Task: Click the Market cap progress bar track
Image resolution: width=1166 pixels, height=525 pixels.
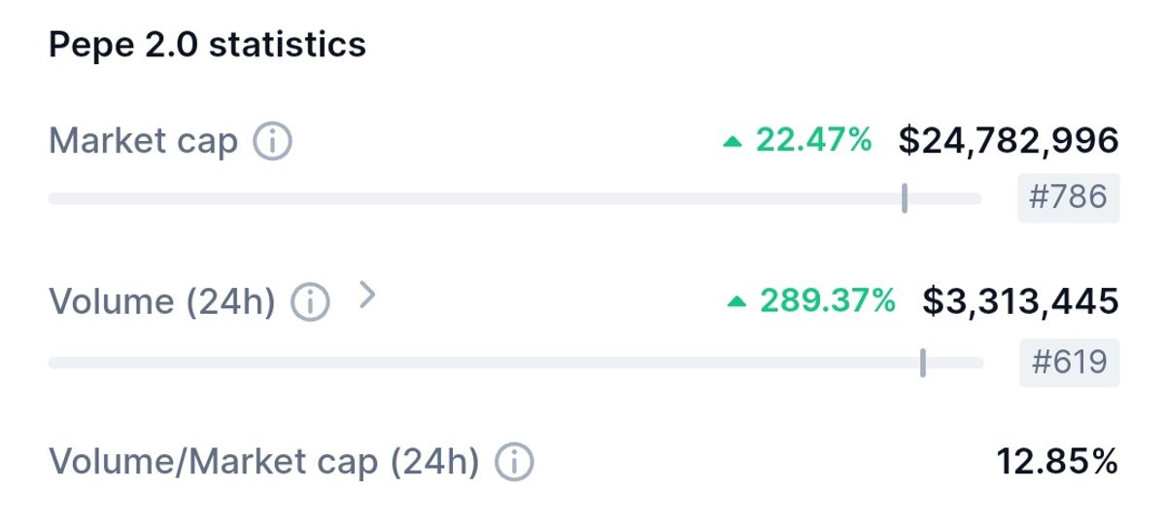Action: coord(515,198)
